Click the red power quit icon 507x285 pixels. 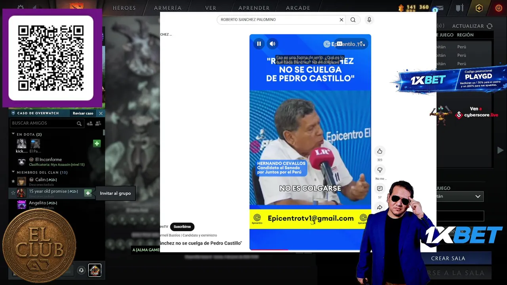pyautogui.click(x=499, y=8)
